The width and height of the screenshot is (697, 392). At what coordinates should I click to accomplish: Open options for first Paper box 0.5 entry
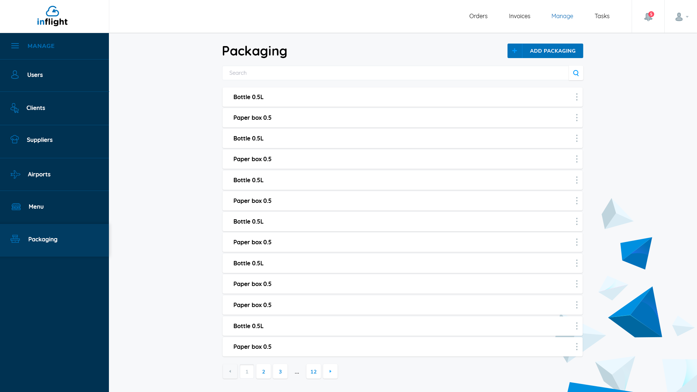point(577,118)
